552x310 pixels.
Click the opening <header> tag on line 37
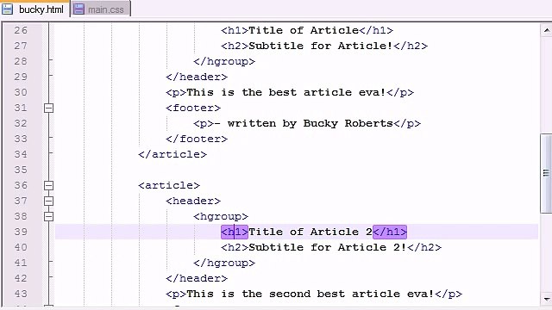tap(193, 201)
